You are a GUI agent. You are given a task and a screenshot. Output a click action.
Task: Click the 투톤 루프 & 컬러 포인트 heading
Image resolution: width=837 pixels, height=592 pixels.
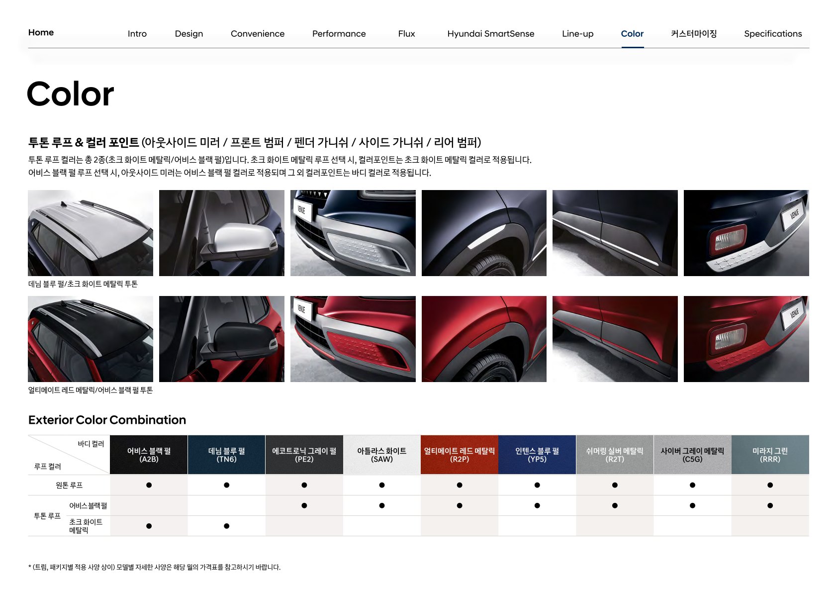click(84, 142)
